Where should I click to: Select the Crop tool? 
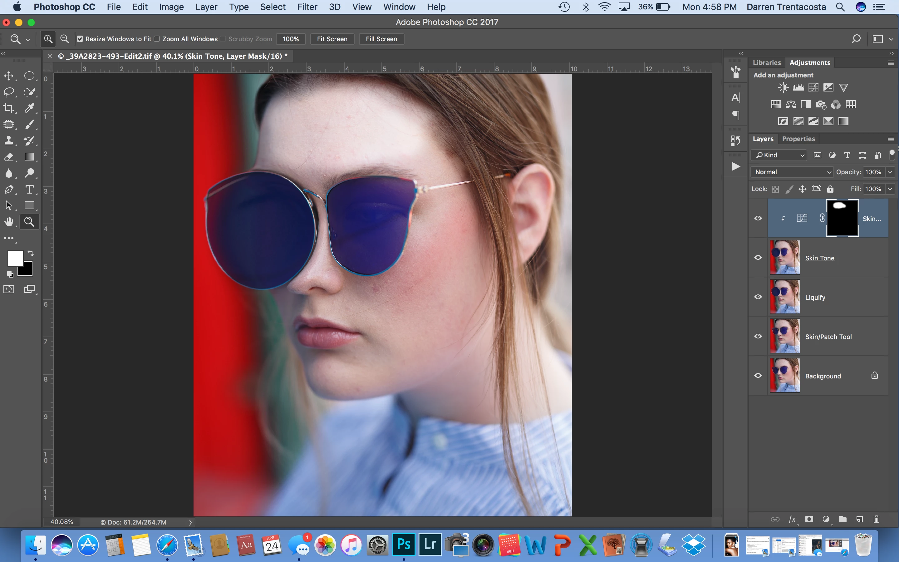(8, 108)
